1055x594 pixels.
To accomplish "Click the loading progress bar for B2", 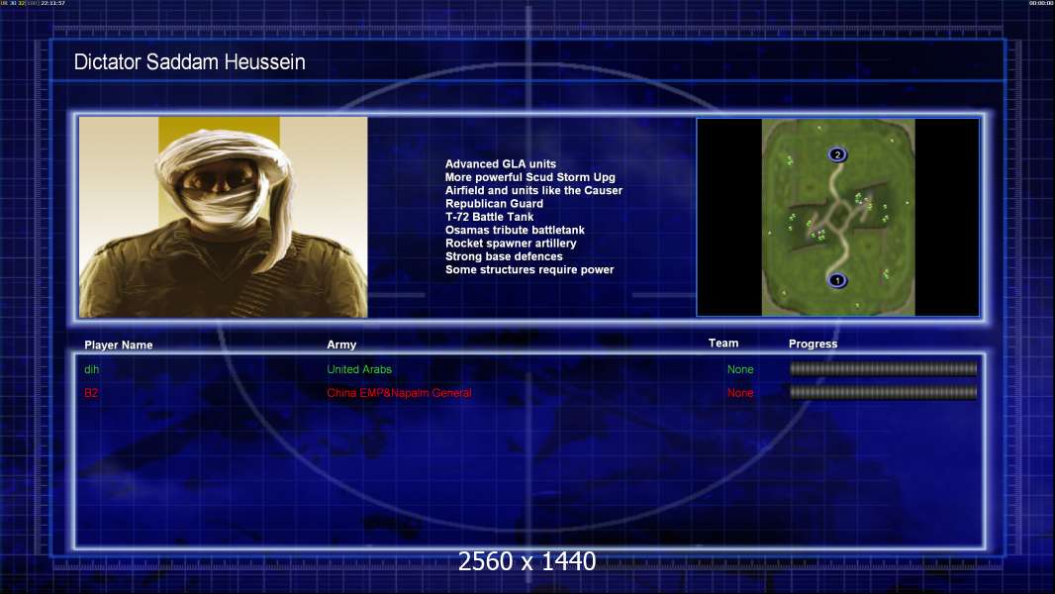I will 883,393.
